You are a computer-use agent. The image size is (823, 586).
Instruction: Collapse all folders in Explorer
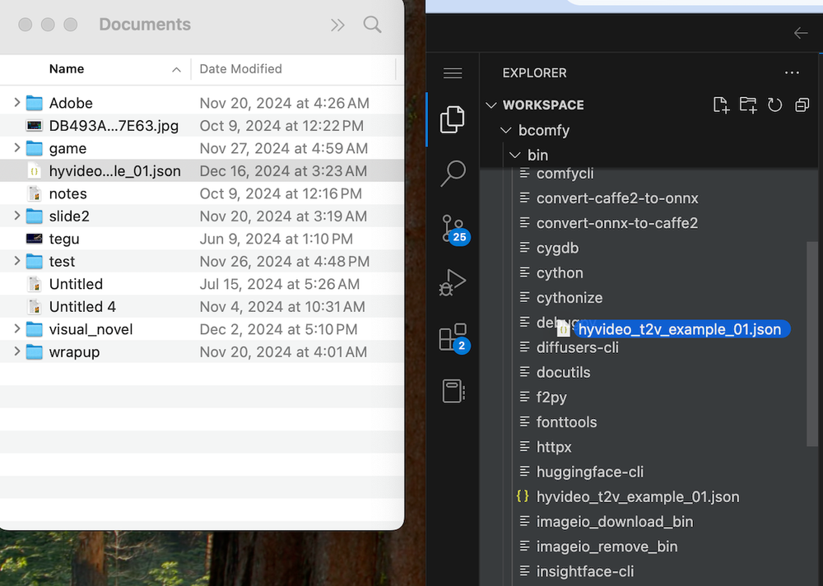pyautogui.click(x=802, y=105)
